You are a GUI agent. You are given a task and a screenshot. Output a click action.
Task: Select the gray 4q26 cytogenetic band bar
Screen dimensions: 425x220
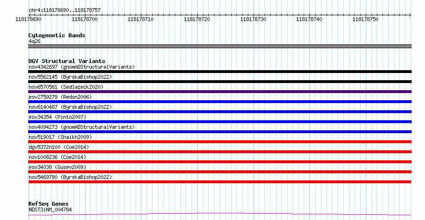pos(220,46)
